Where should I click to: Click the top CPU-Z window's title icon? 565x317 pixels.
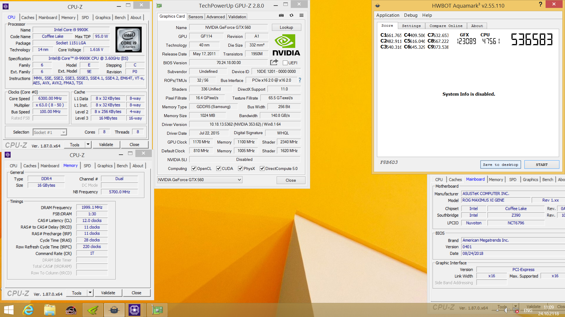coord(5,6)
